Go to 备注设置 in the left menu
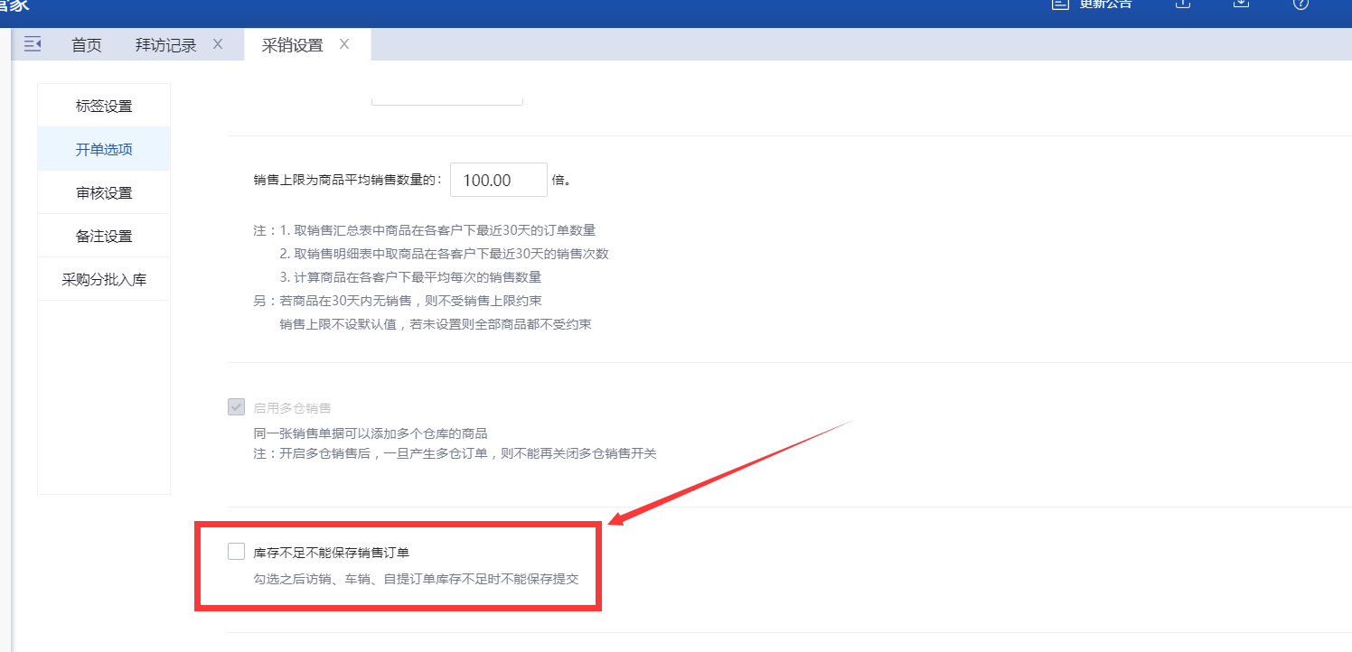Screen dimensions: 1352x652 pyautogui.click(x=104, y=236)
